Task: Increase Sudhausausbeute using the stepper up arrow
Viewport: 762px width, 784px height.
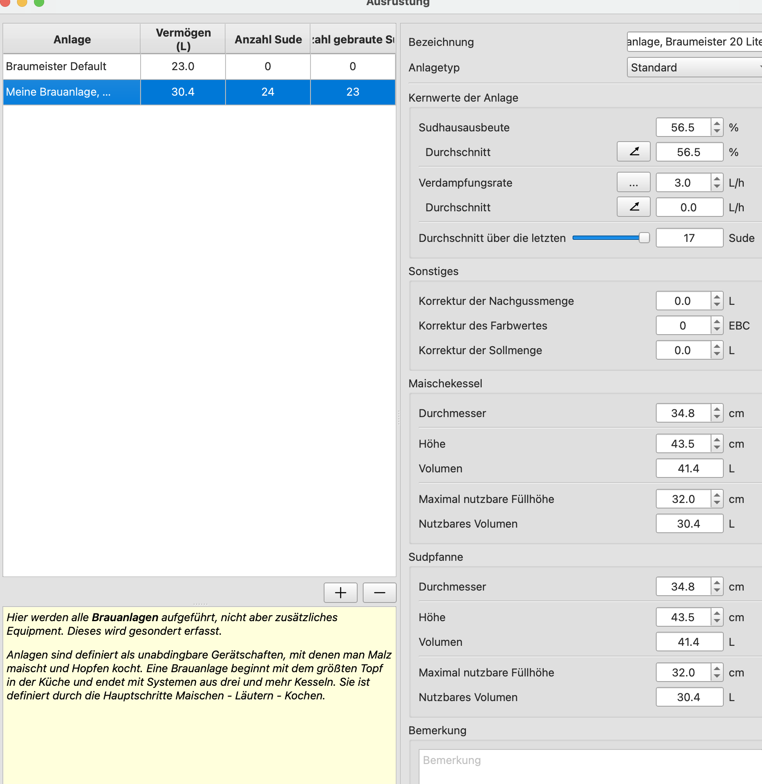Action: (717, 123)
